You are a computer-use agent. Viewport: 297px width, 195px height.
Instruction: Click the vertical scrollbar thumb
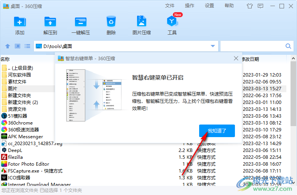click(294, 94)
